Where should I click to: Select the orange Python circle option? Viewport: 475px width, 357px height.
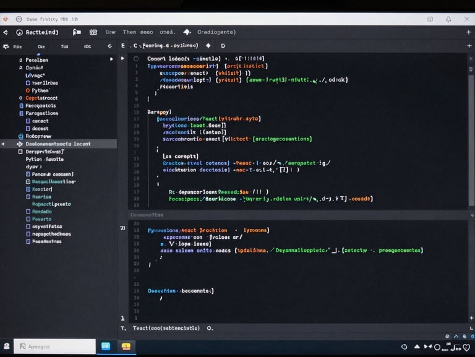point(28,90)
